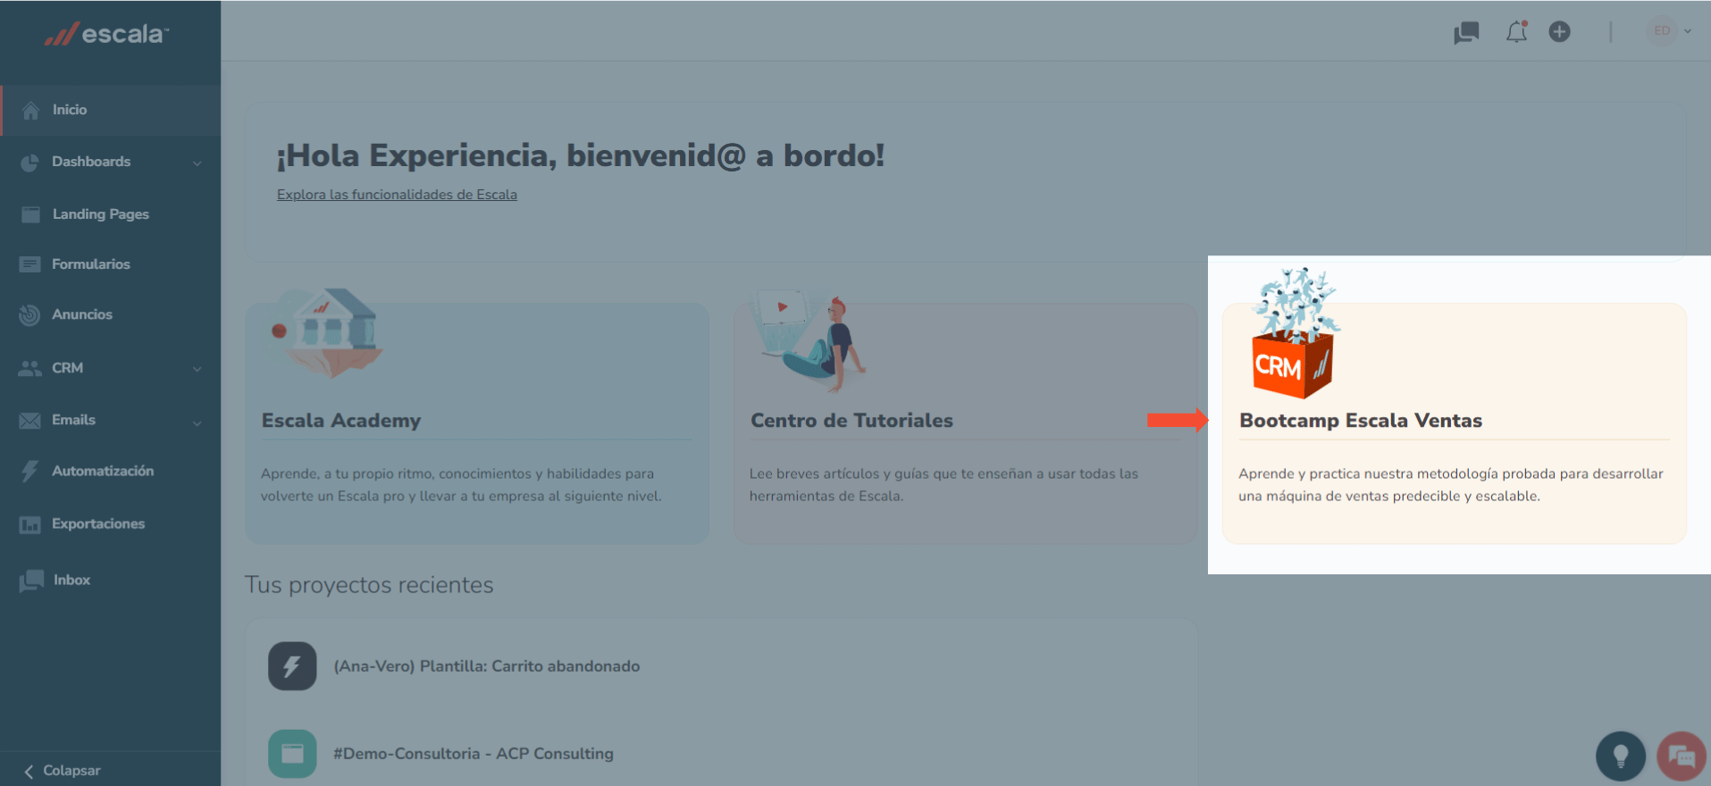Click the Anuncios target icon
The height and width of the screenshot is (786, 1711).
coord(29,314)
